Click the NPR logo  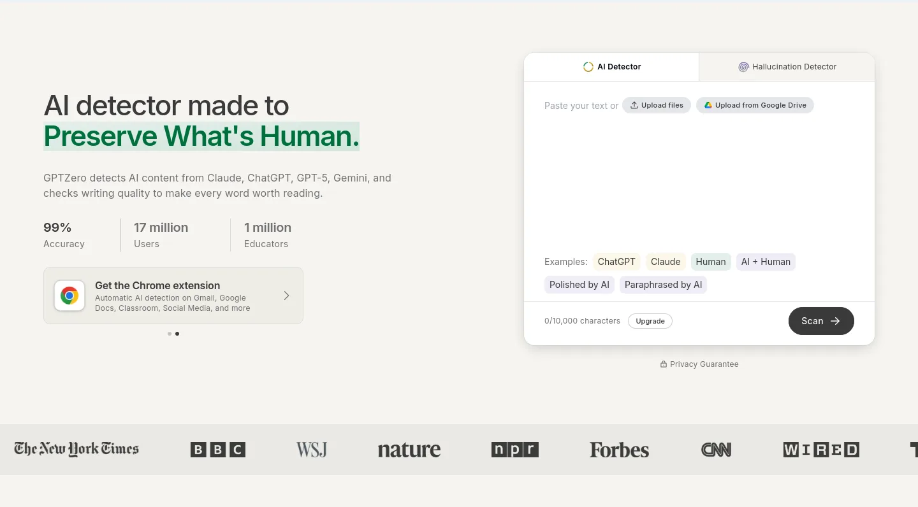coord(515,450)
